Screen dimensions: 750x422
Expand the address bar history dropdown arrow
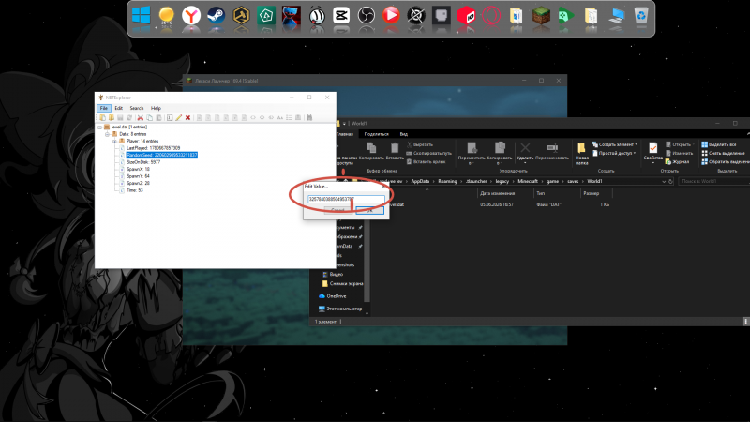(664, 182)
